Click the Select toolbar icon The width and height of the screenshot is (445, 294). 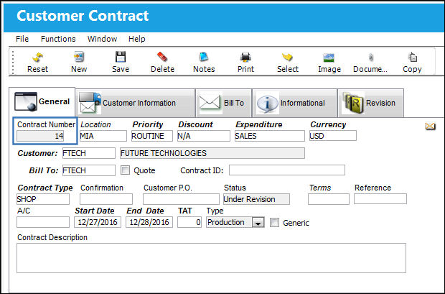click(x=287, y=58)
